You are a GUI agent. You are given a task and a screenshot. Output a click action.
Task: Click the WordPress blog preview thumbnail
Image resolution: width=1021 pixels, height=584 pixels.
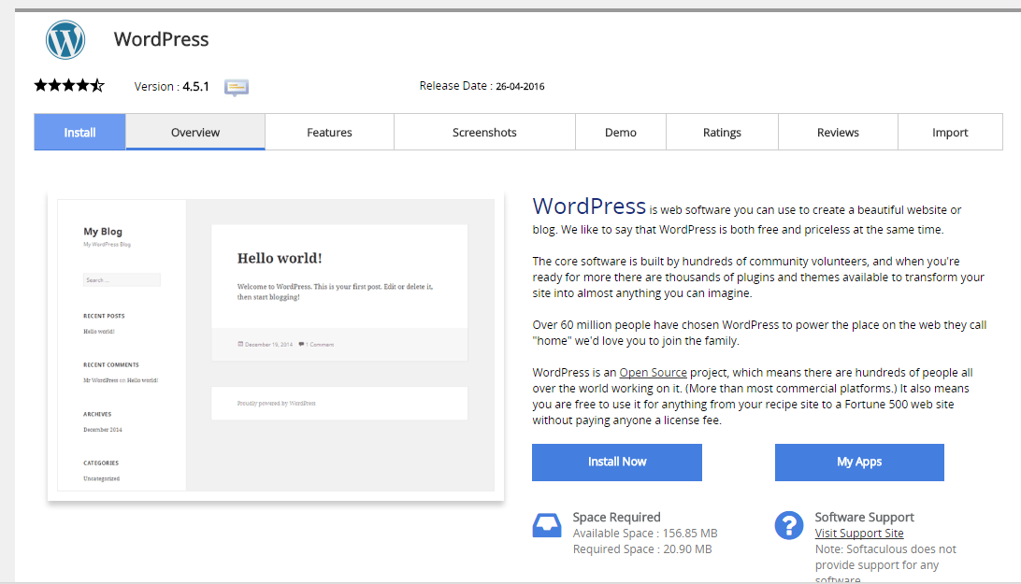276,345
